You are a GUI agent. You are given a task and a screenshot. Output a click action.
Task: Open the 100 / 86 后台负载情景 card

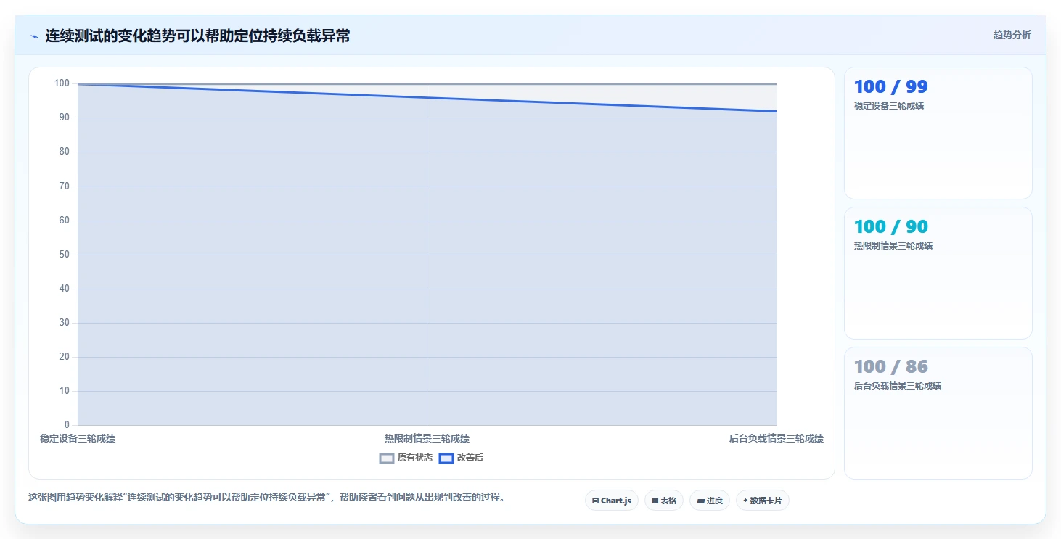[x=938, y=413]
